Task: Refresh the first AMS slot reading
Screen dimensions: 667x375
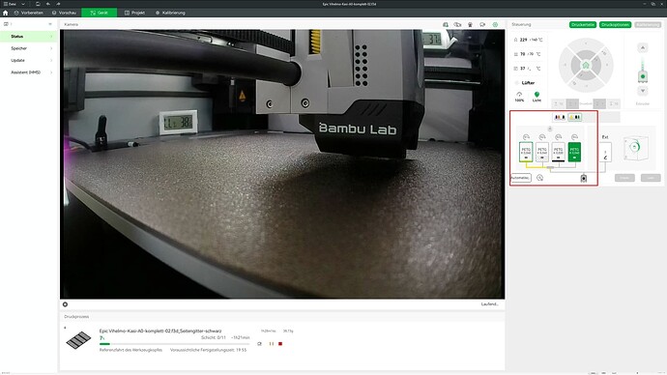Action: coord(526,137)
